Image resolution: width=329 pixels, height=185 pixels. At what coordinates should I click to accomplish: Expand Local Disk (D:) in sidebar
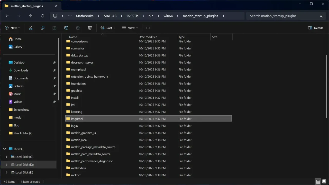pos(7,165)
